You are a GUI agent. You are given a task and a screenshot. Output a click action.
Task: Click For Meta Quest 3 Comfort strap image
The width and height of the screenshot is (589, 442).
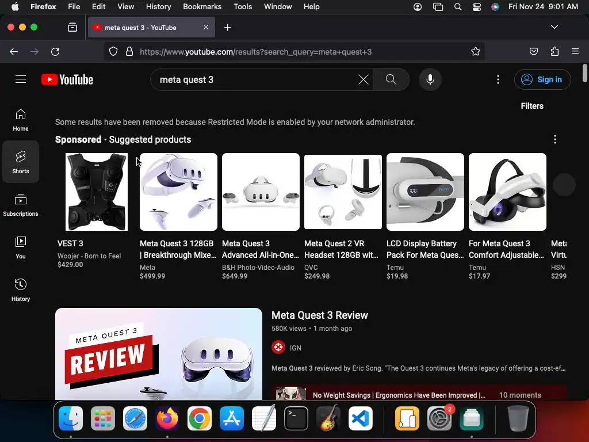point(507,192)
